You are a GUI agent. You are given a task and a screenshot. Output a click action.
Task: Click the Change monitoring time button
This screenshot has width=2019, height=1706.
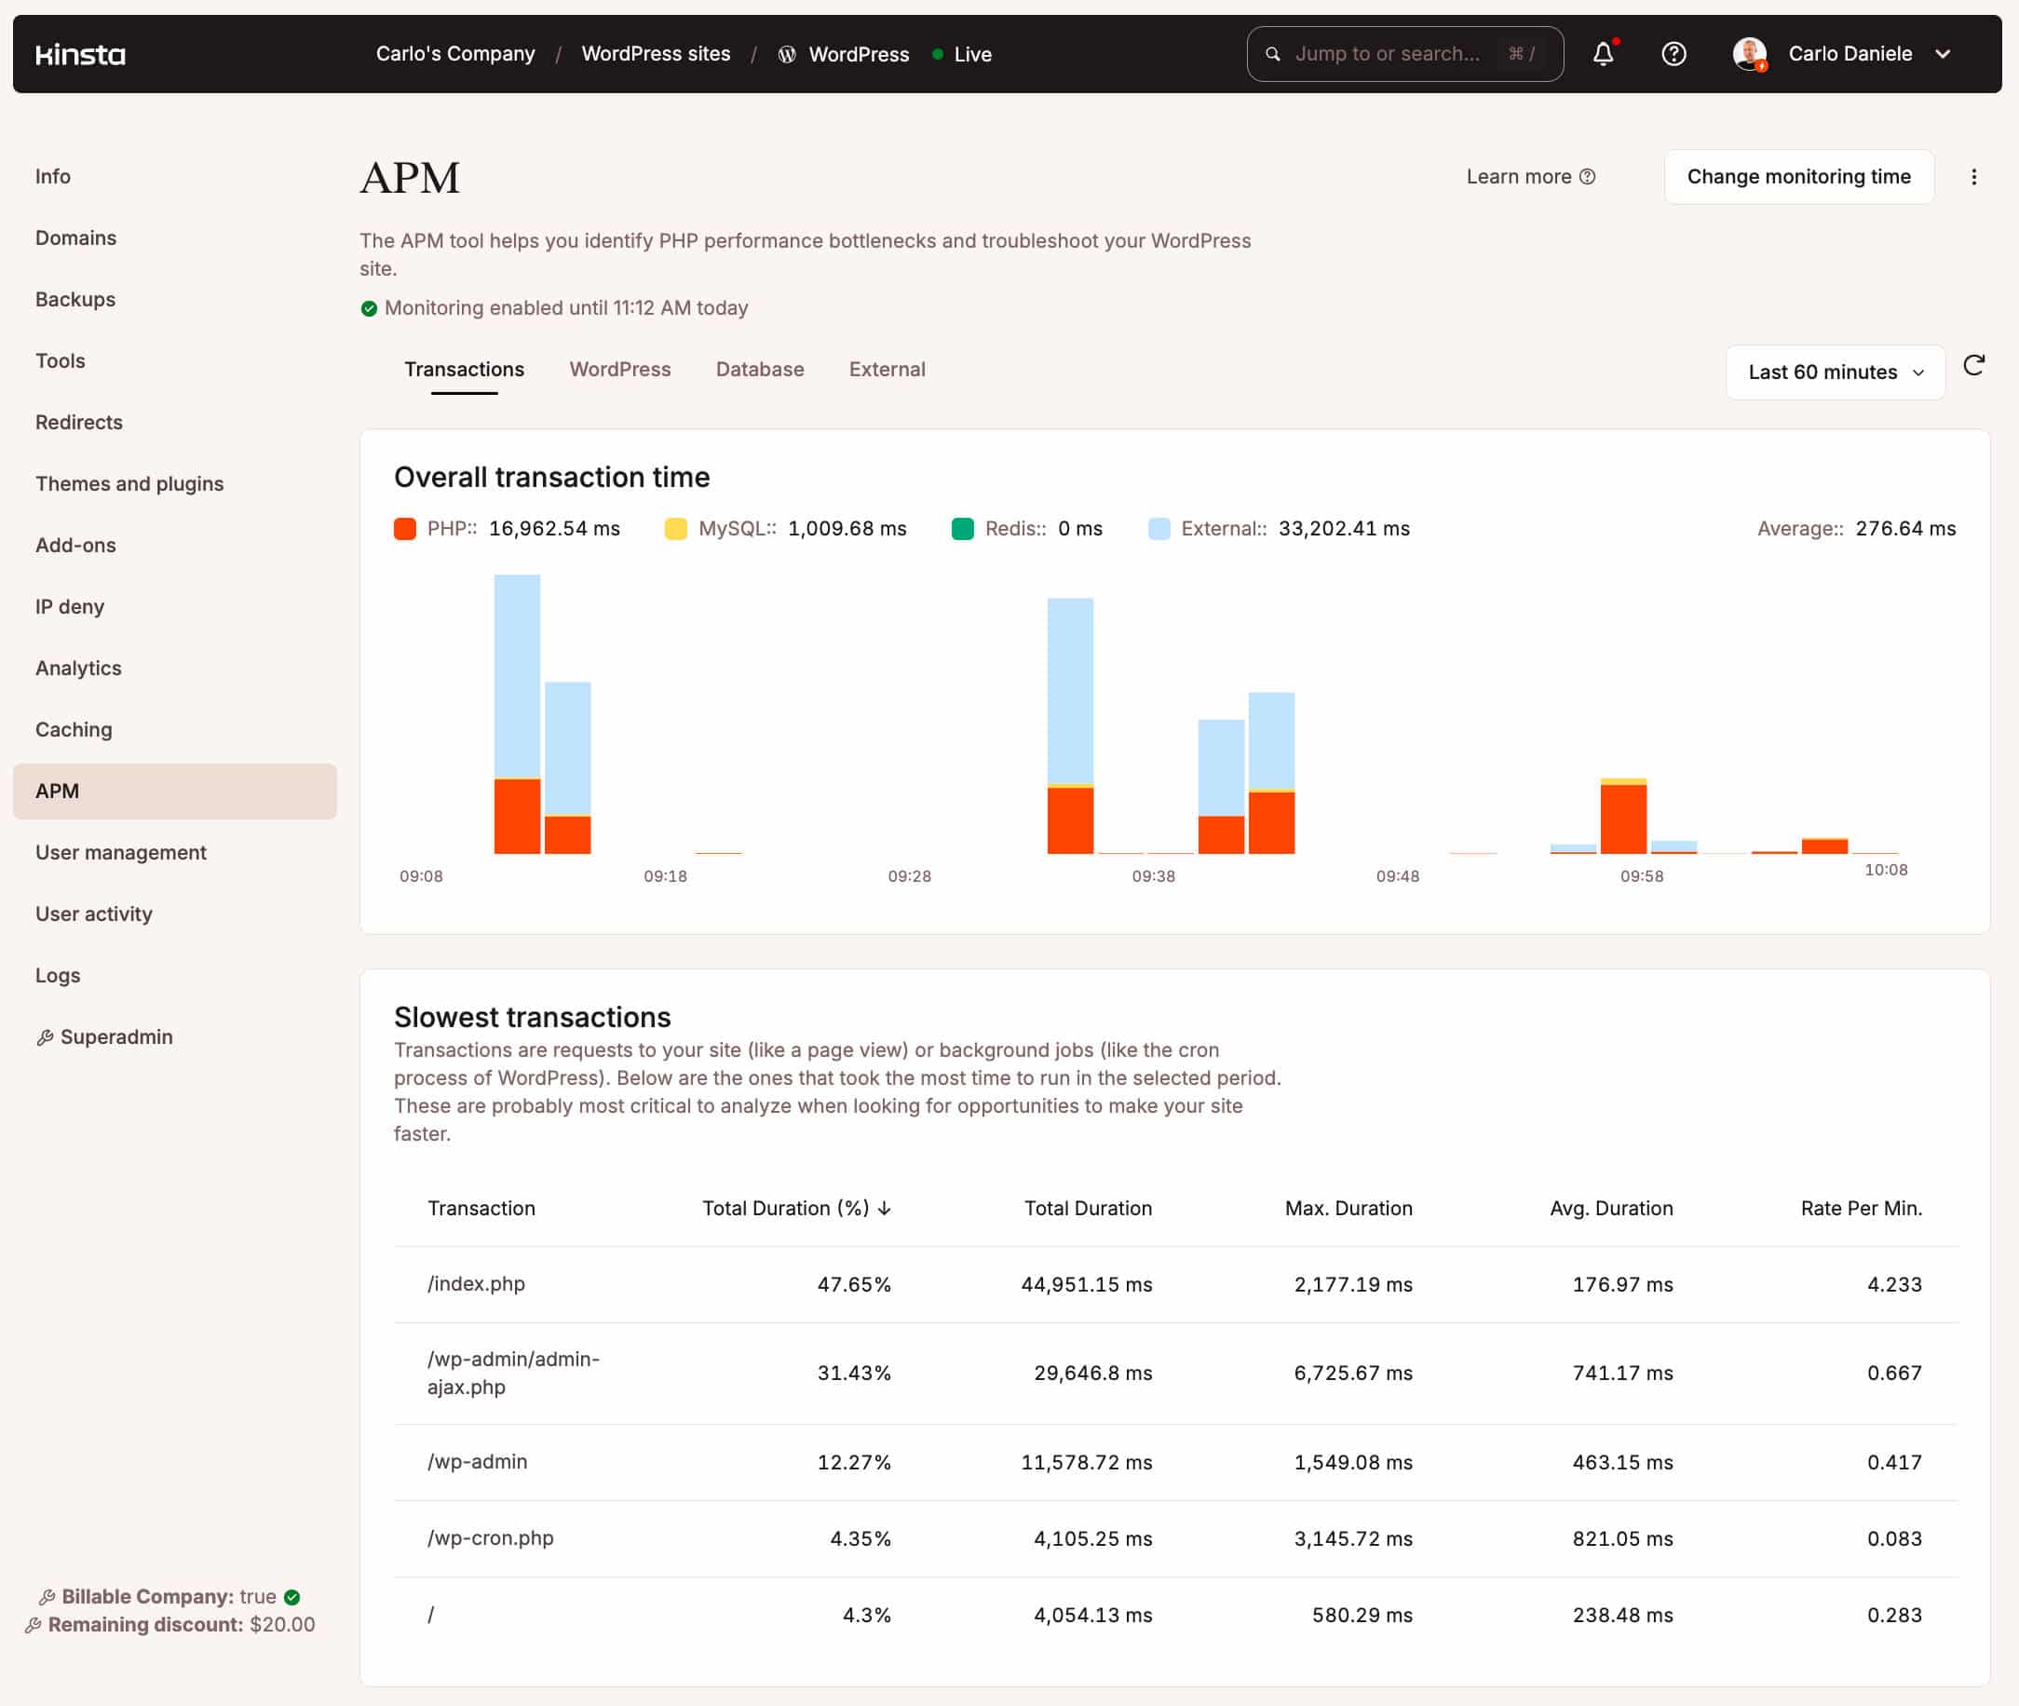(1797, 176)
